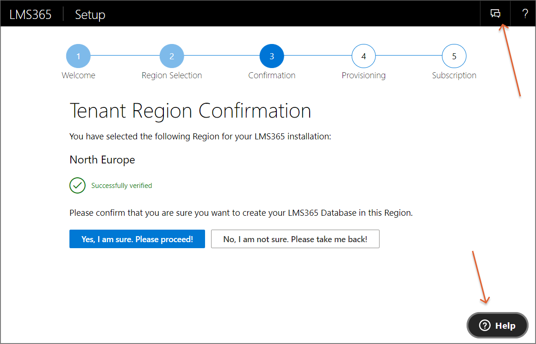Viewport: 536px width, 344px height.
Task: Click the highlighted step 3 circle
Action: pos(272,56)
